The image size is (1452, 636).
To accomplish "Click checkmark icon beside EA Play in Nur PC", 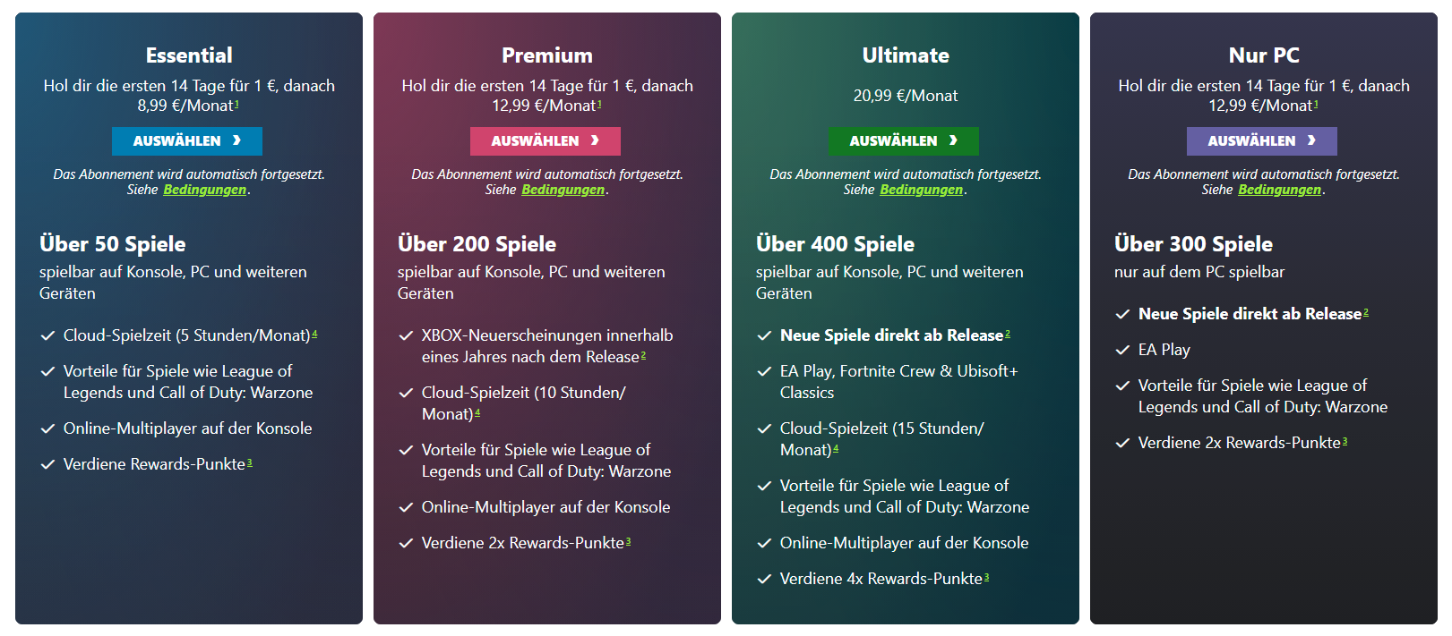I will [1122, 350].
